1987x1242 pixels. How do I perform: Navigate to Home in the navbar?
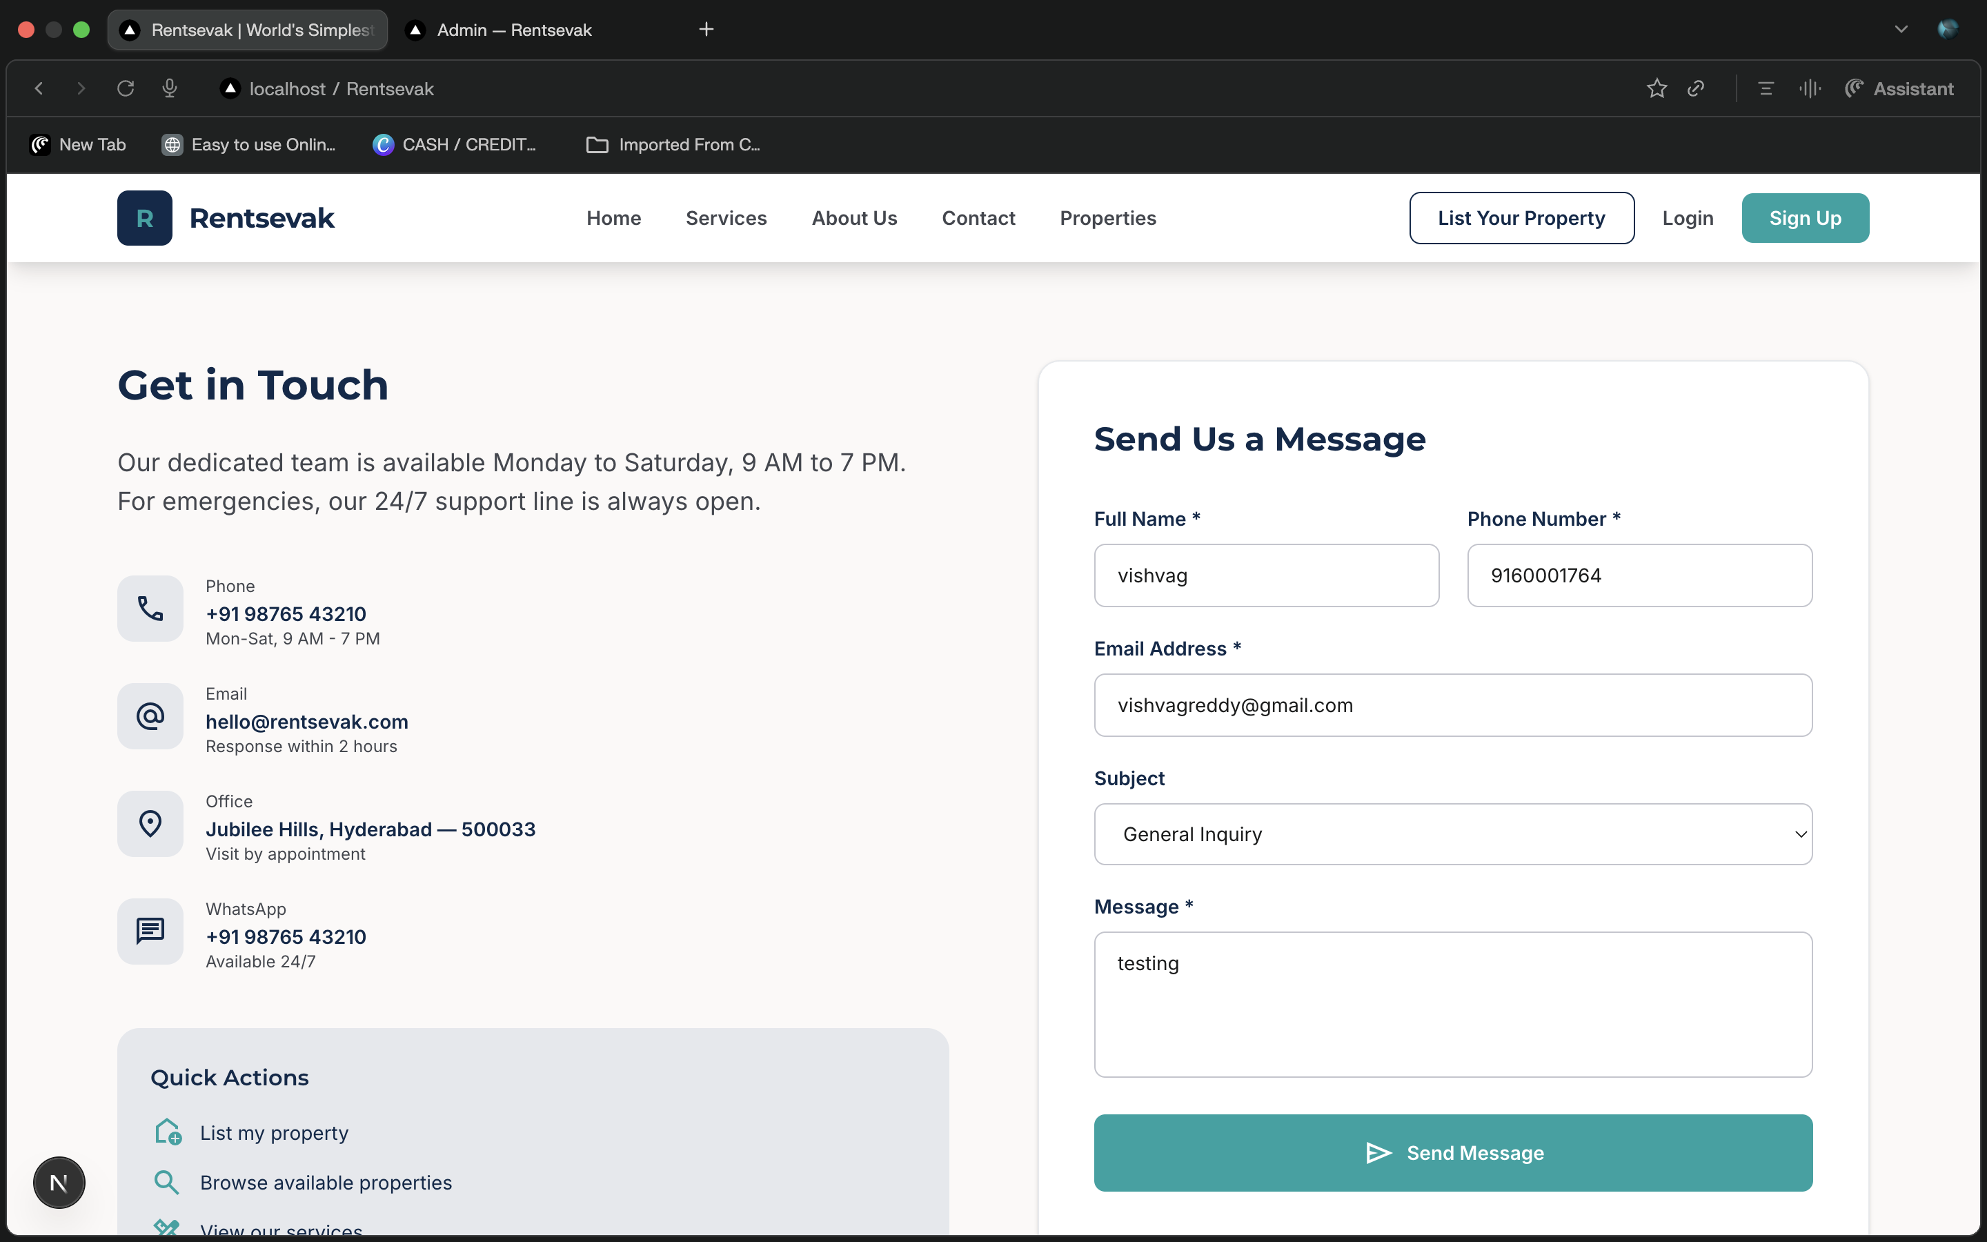coord(613,217)
